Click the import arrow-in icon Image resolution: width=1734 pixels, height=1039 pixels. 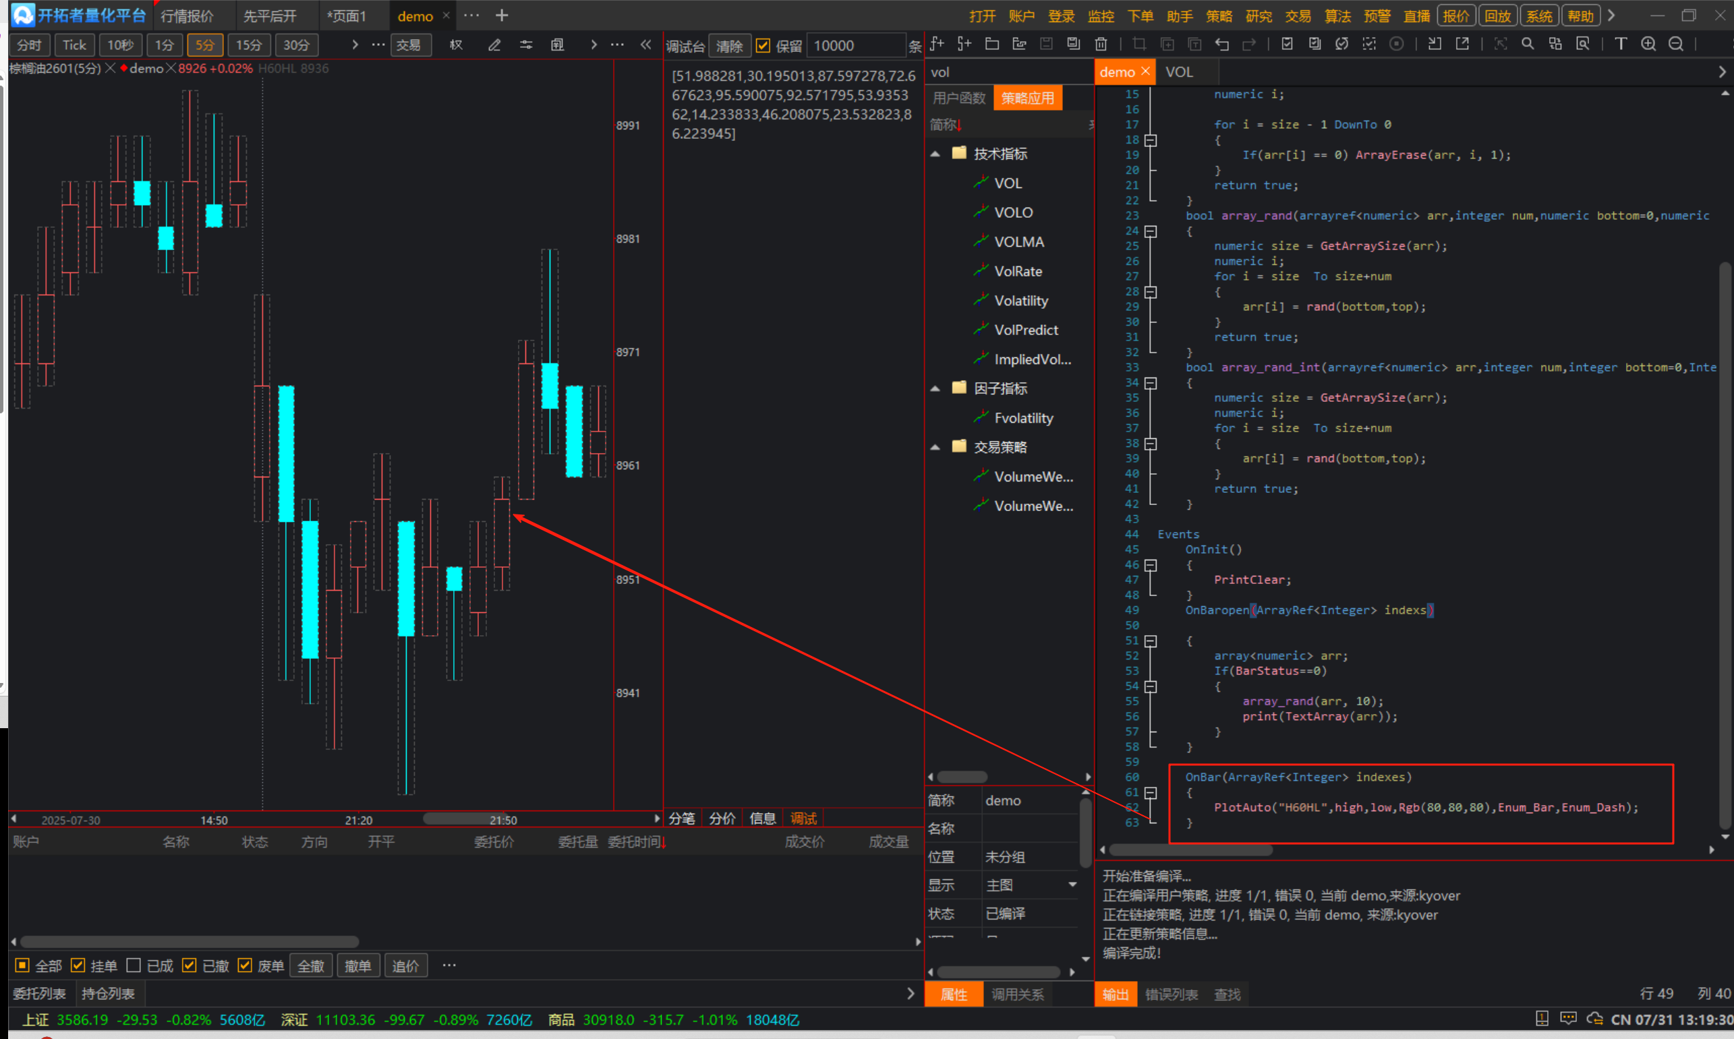[x=1435, y=44]
